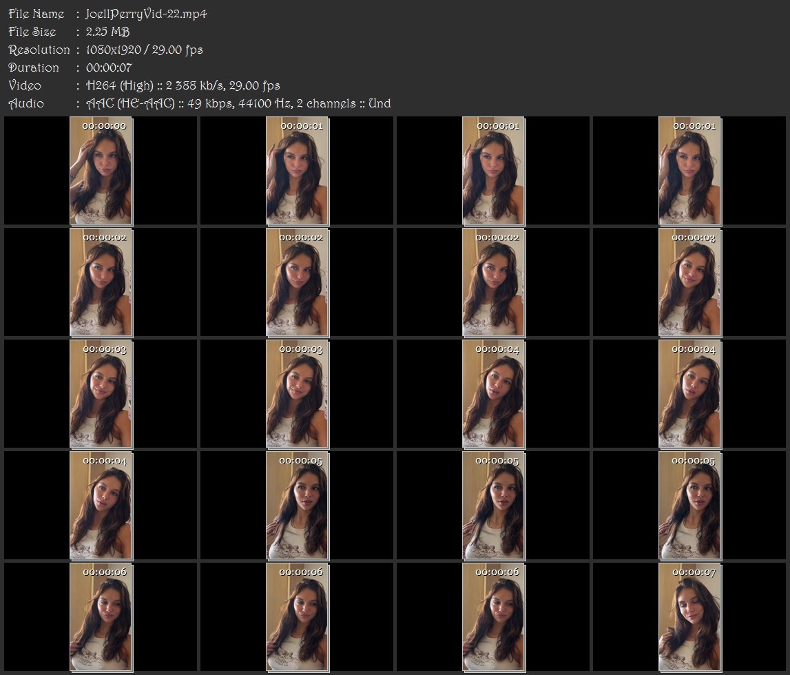The image size is (790, 675).
Task: Open the final frame stamped 00:00:07
Action: (x=690, y=618)
